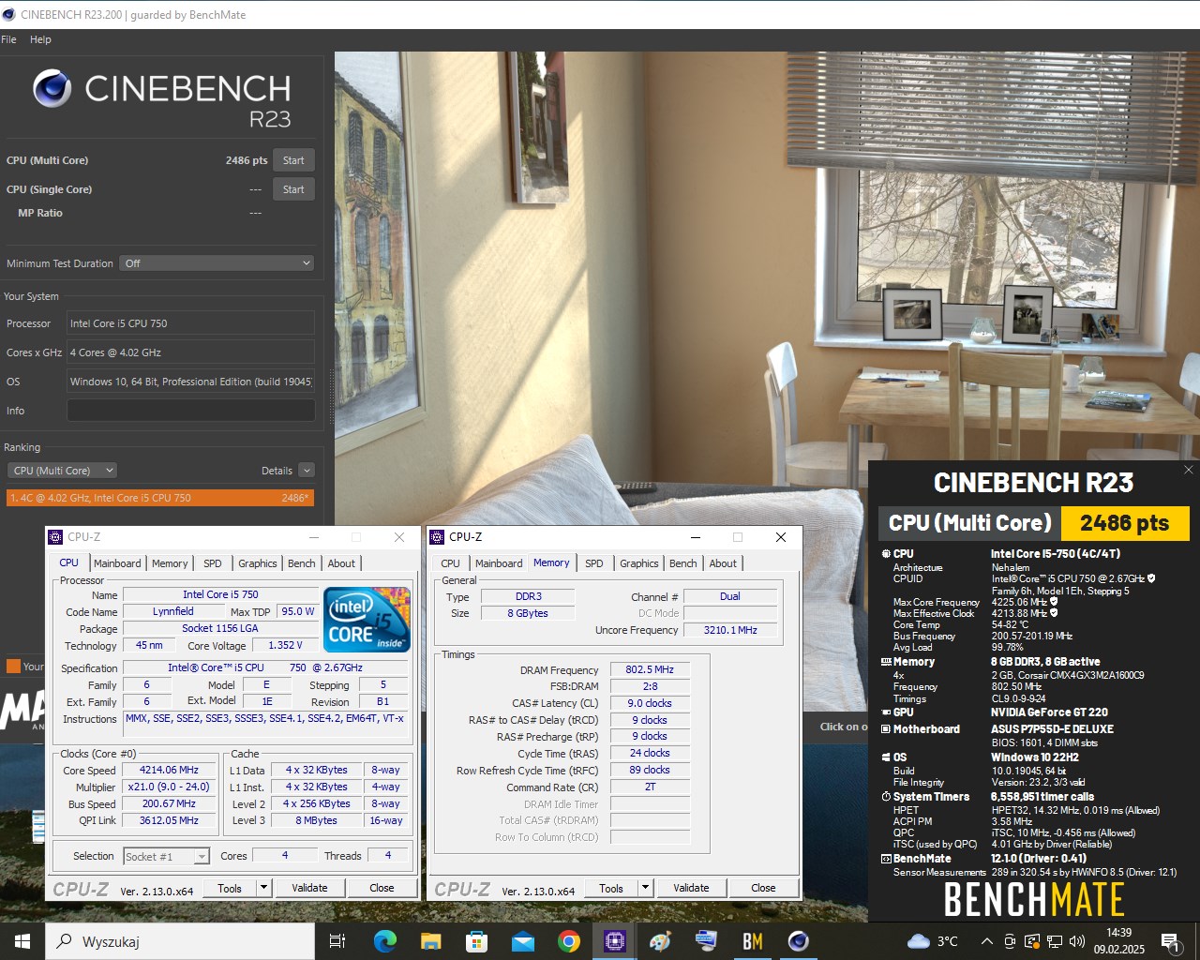Close the BenchMate result panel
1200x960 pixels.
[x=1188, y=470]
